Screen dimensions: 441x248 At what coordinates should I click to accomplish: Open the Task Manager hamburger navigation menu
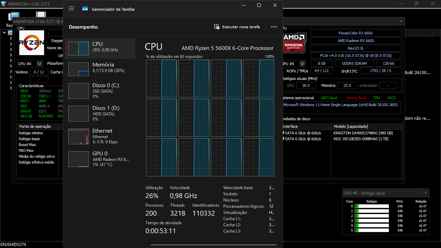(71, 9)
